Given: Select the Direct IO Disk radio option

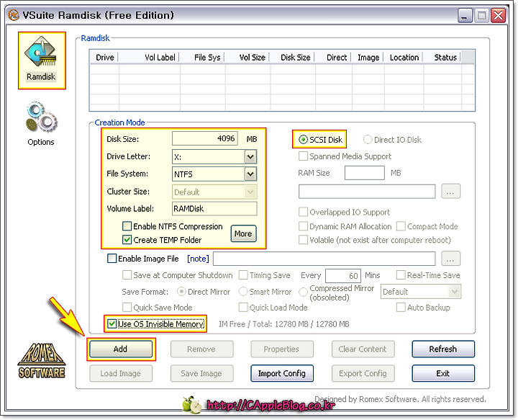Looking at the screenshot, I should (368, 140).
